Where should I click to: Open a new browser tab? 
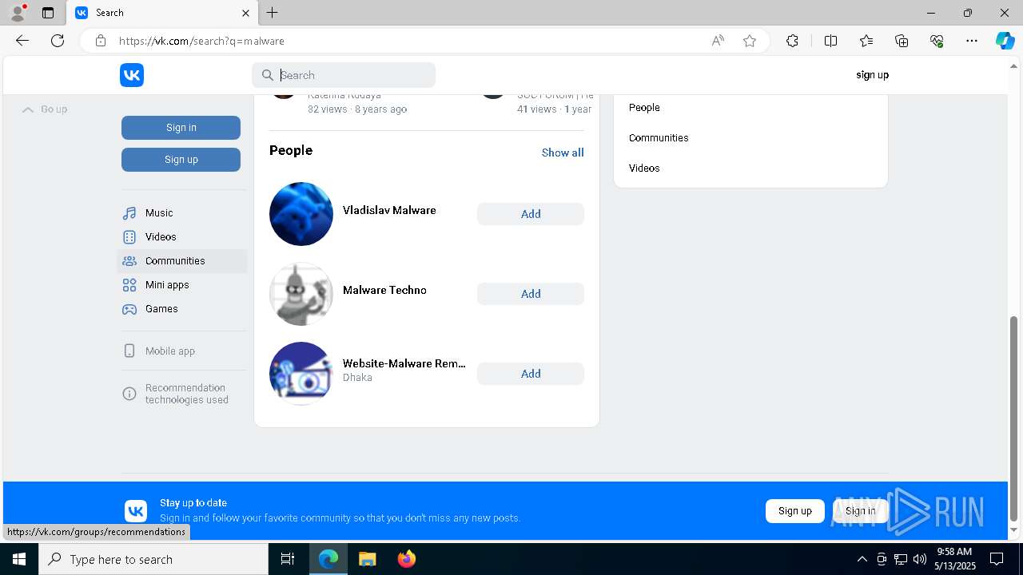click(x=273, y=13)
